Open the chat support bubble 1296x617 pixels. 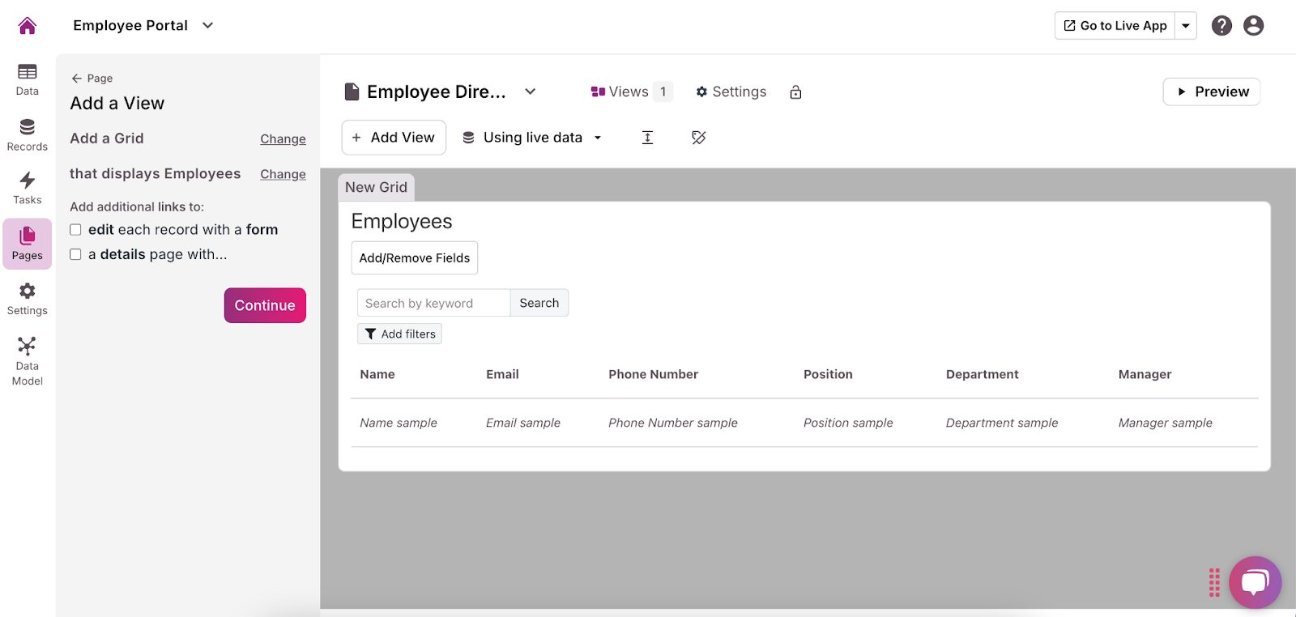[x=1255, y=581]
